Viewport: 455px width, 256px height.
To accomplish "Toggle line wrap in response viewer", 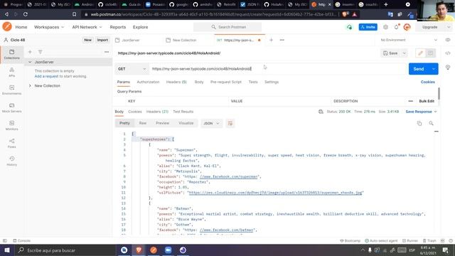I will [x=230, y=123].
